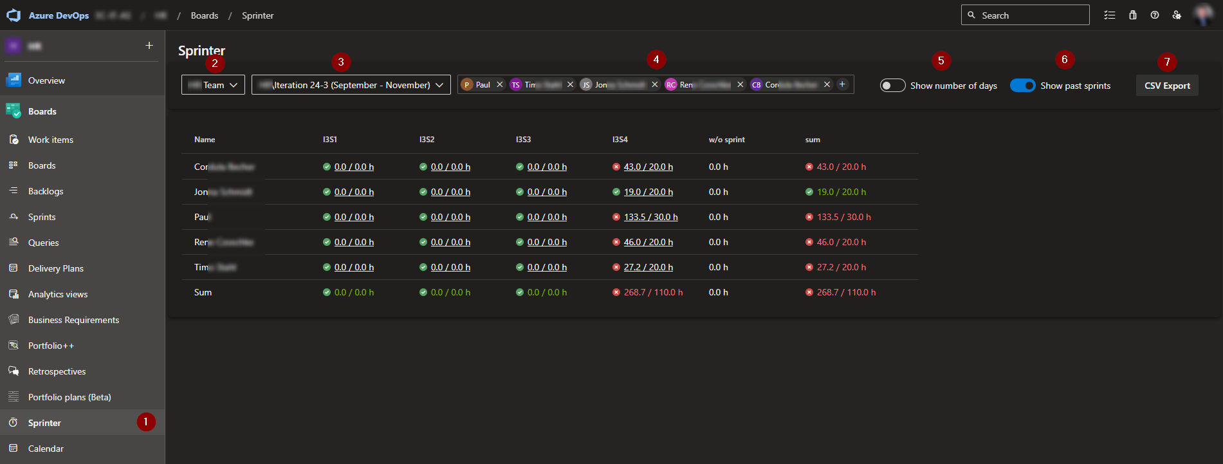Image resolution: width=1223 pixels, height=464 pixels.
Task: Click the Azure DevOps logo icon
Action: [14, 15]
